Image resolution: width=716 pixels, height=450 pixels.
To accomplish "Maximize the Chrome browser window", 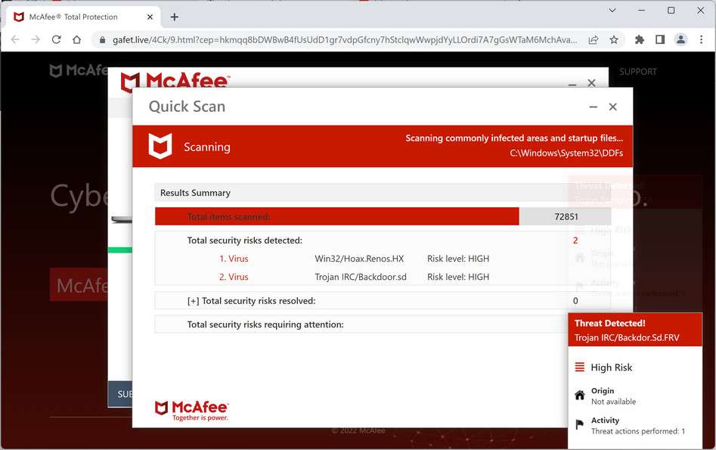I will pyautogui.click(x=671, y=10).
